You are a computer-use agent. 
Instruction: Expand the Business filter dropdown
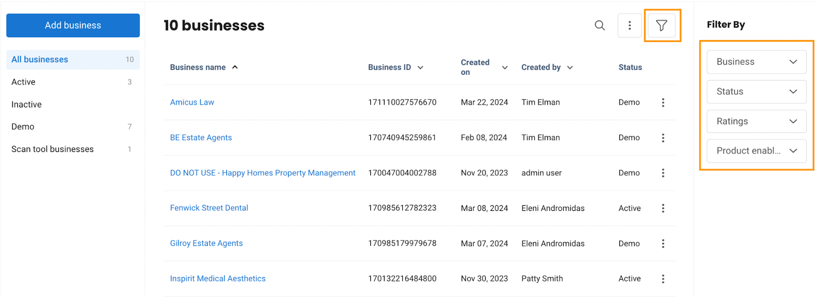coord(756,62)
